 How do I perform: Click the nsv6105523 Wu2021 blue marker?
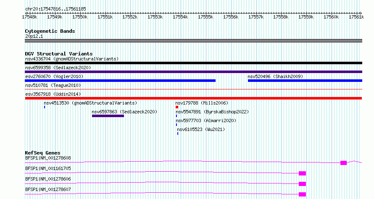pos(178,134)
